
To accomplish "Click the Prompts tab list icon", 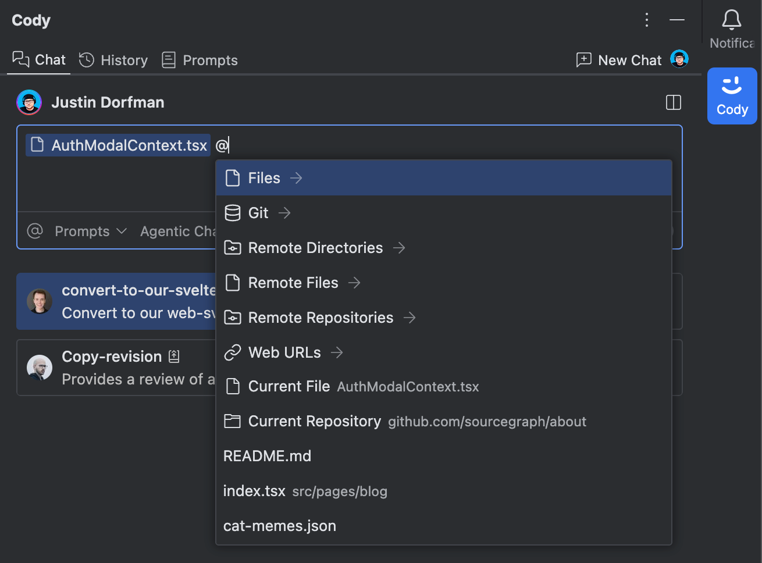I will (x=169, y=60).
